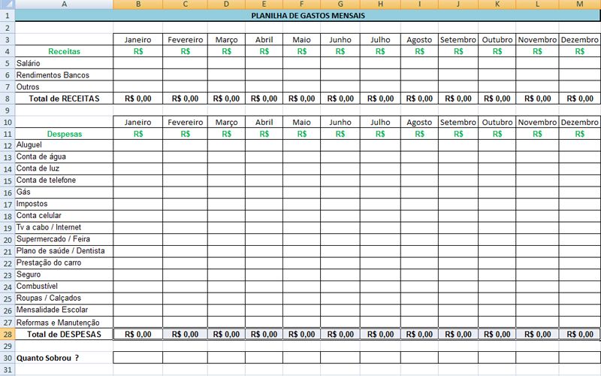Screen dimensions: 601x376
Task: Select the Outros cell in row 7
Action: tap(64, 86)
